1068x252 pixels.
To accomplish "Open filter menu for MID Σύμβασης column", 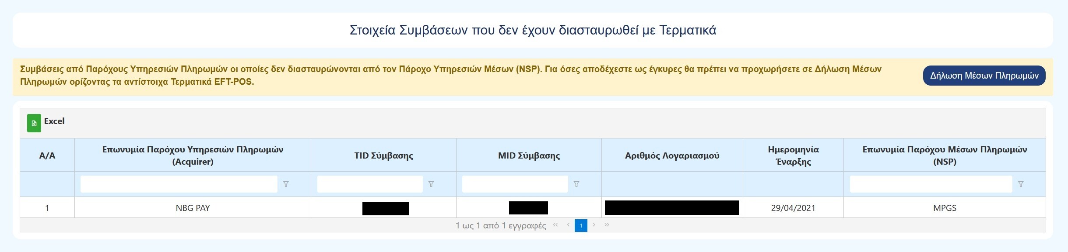I will click(576, 184).
